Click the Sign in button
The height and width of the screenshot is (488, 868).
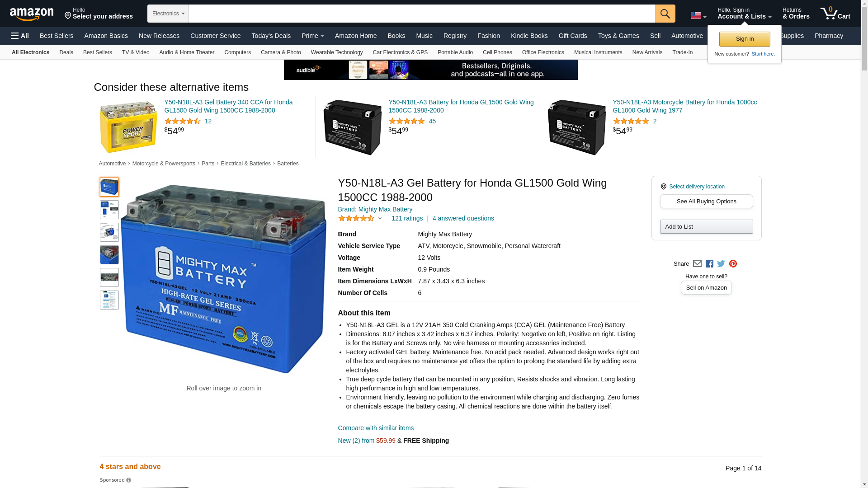click(x=745, y=39)
